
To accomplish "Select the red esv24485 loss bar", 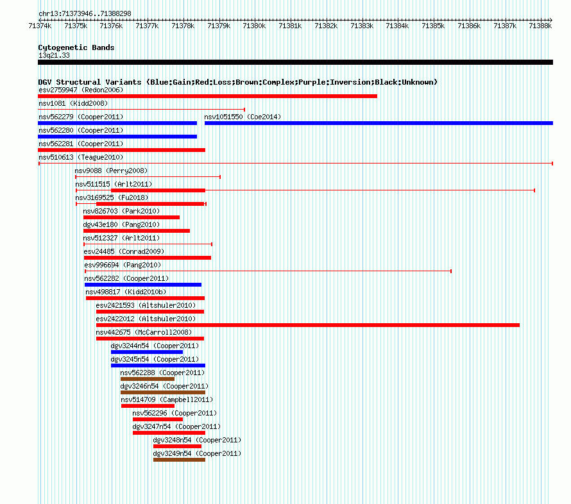I will click(148, 258).
